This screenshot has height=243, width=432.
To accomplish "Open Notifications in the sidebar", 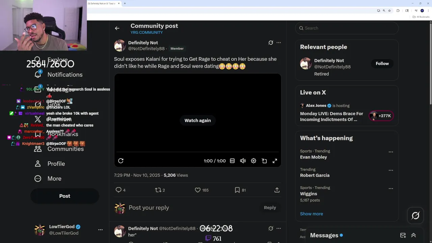I will tap(59, 75).
